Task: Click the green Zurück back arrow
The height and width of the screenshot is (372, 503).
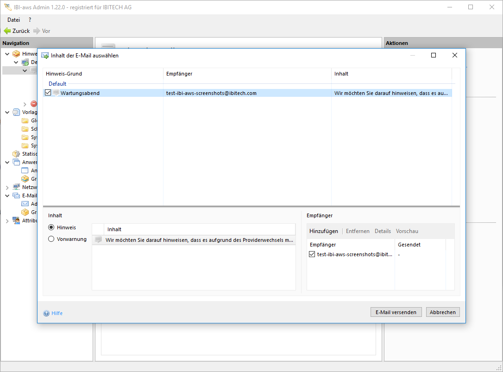Action: click(x=7, y=31)
